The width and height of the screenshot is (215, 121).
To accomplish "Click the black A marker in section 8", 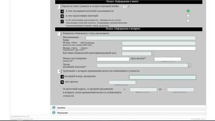I will tap(62, 77).
